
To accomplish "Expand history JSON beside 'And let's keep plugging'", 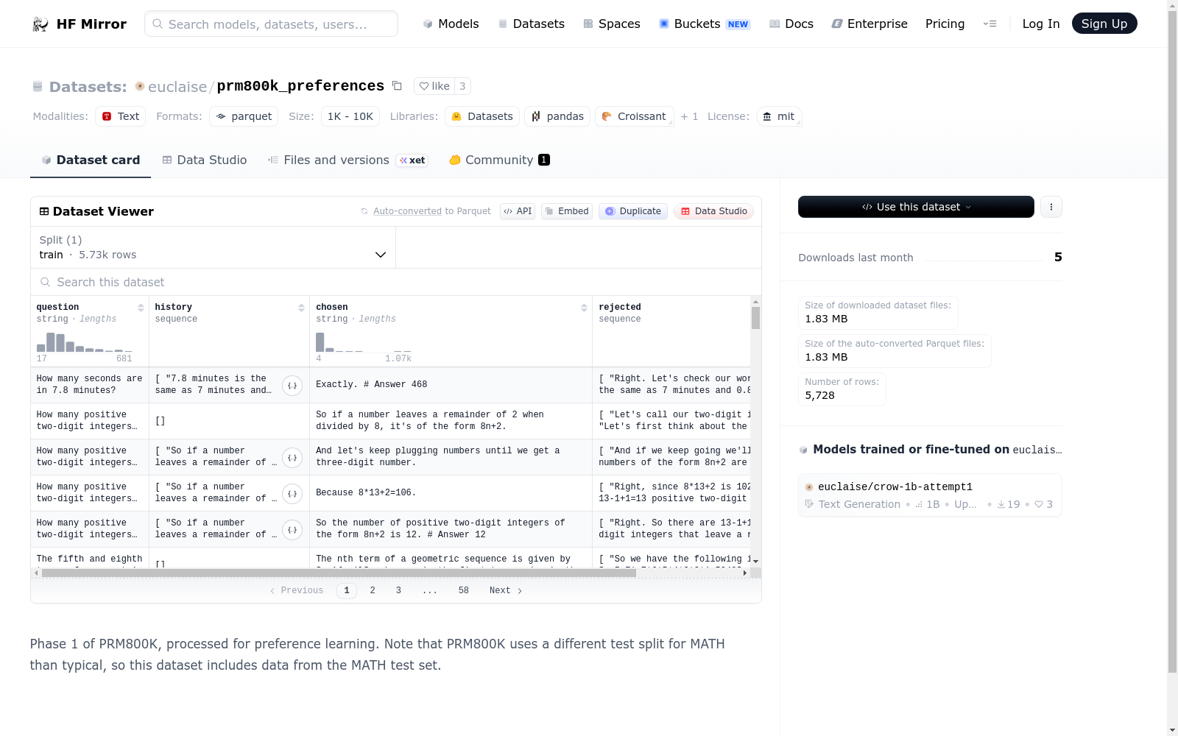I will tap(292, 458).
